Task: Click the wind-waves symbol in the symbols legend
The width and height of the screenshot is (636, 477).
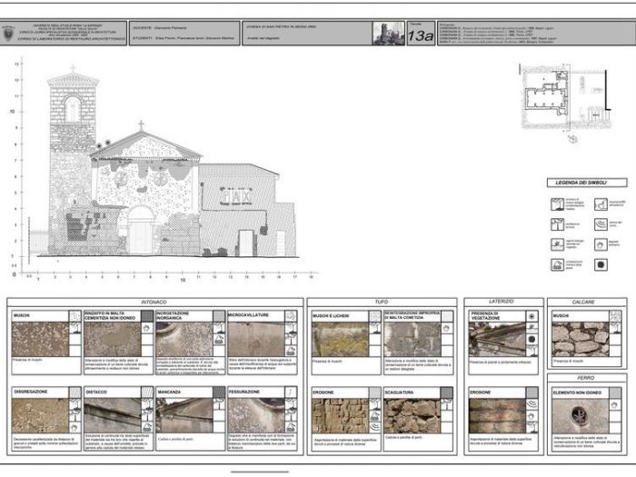Action: 601,224
